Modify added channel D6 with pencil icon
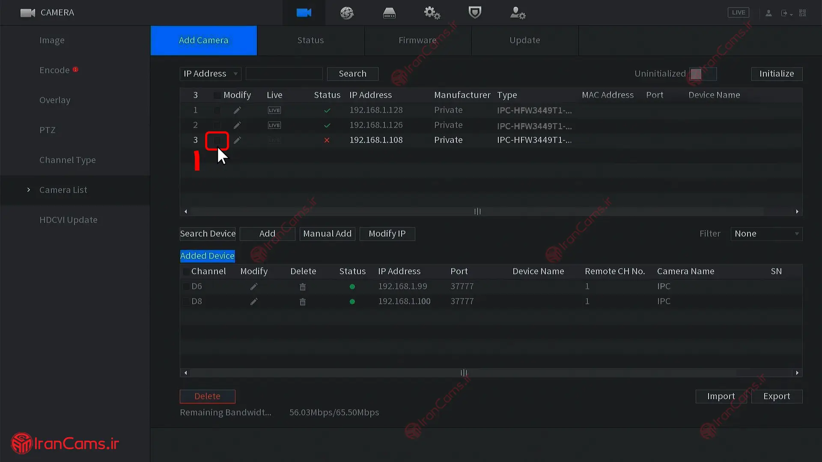The image size is (822, 462). 254,287
